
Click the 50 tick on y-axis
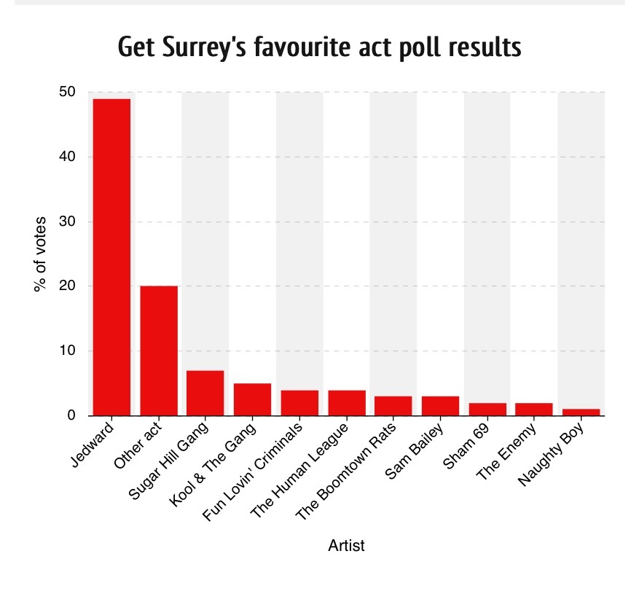pyautogui.click(x=68, y=93)
